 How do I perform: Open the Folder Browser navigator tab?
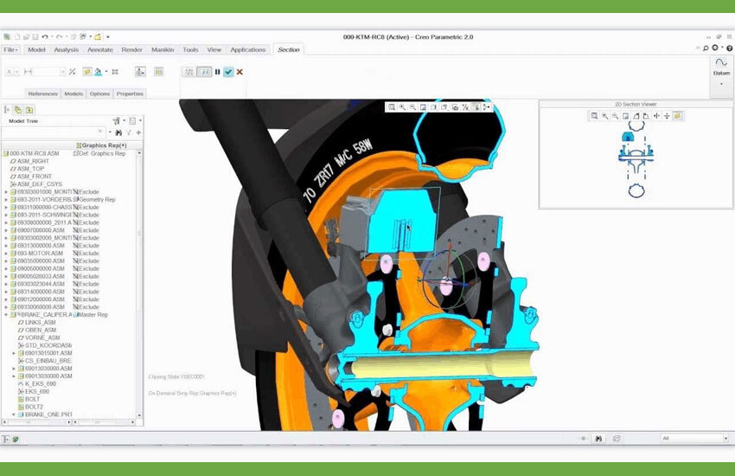[18, 110]
